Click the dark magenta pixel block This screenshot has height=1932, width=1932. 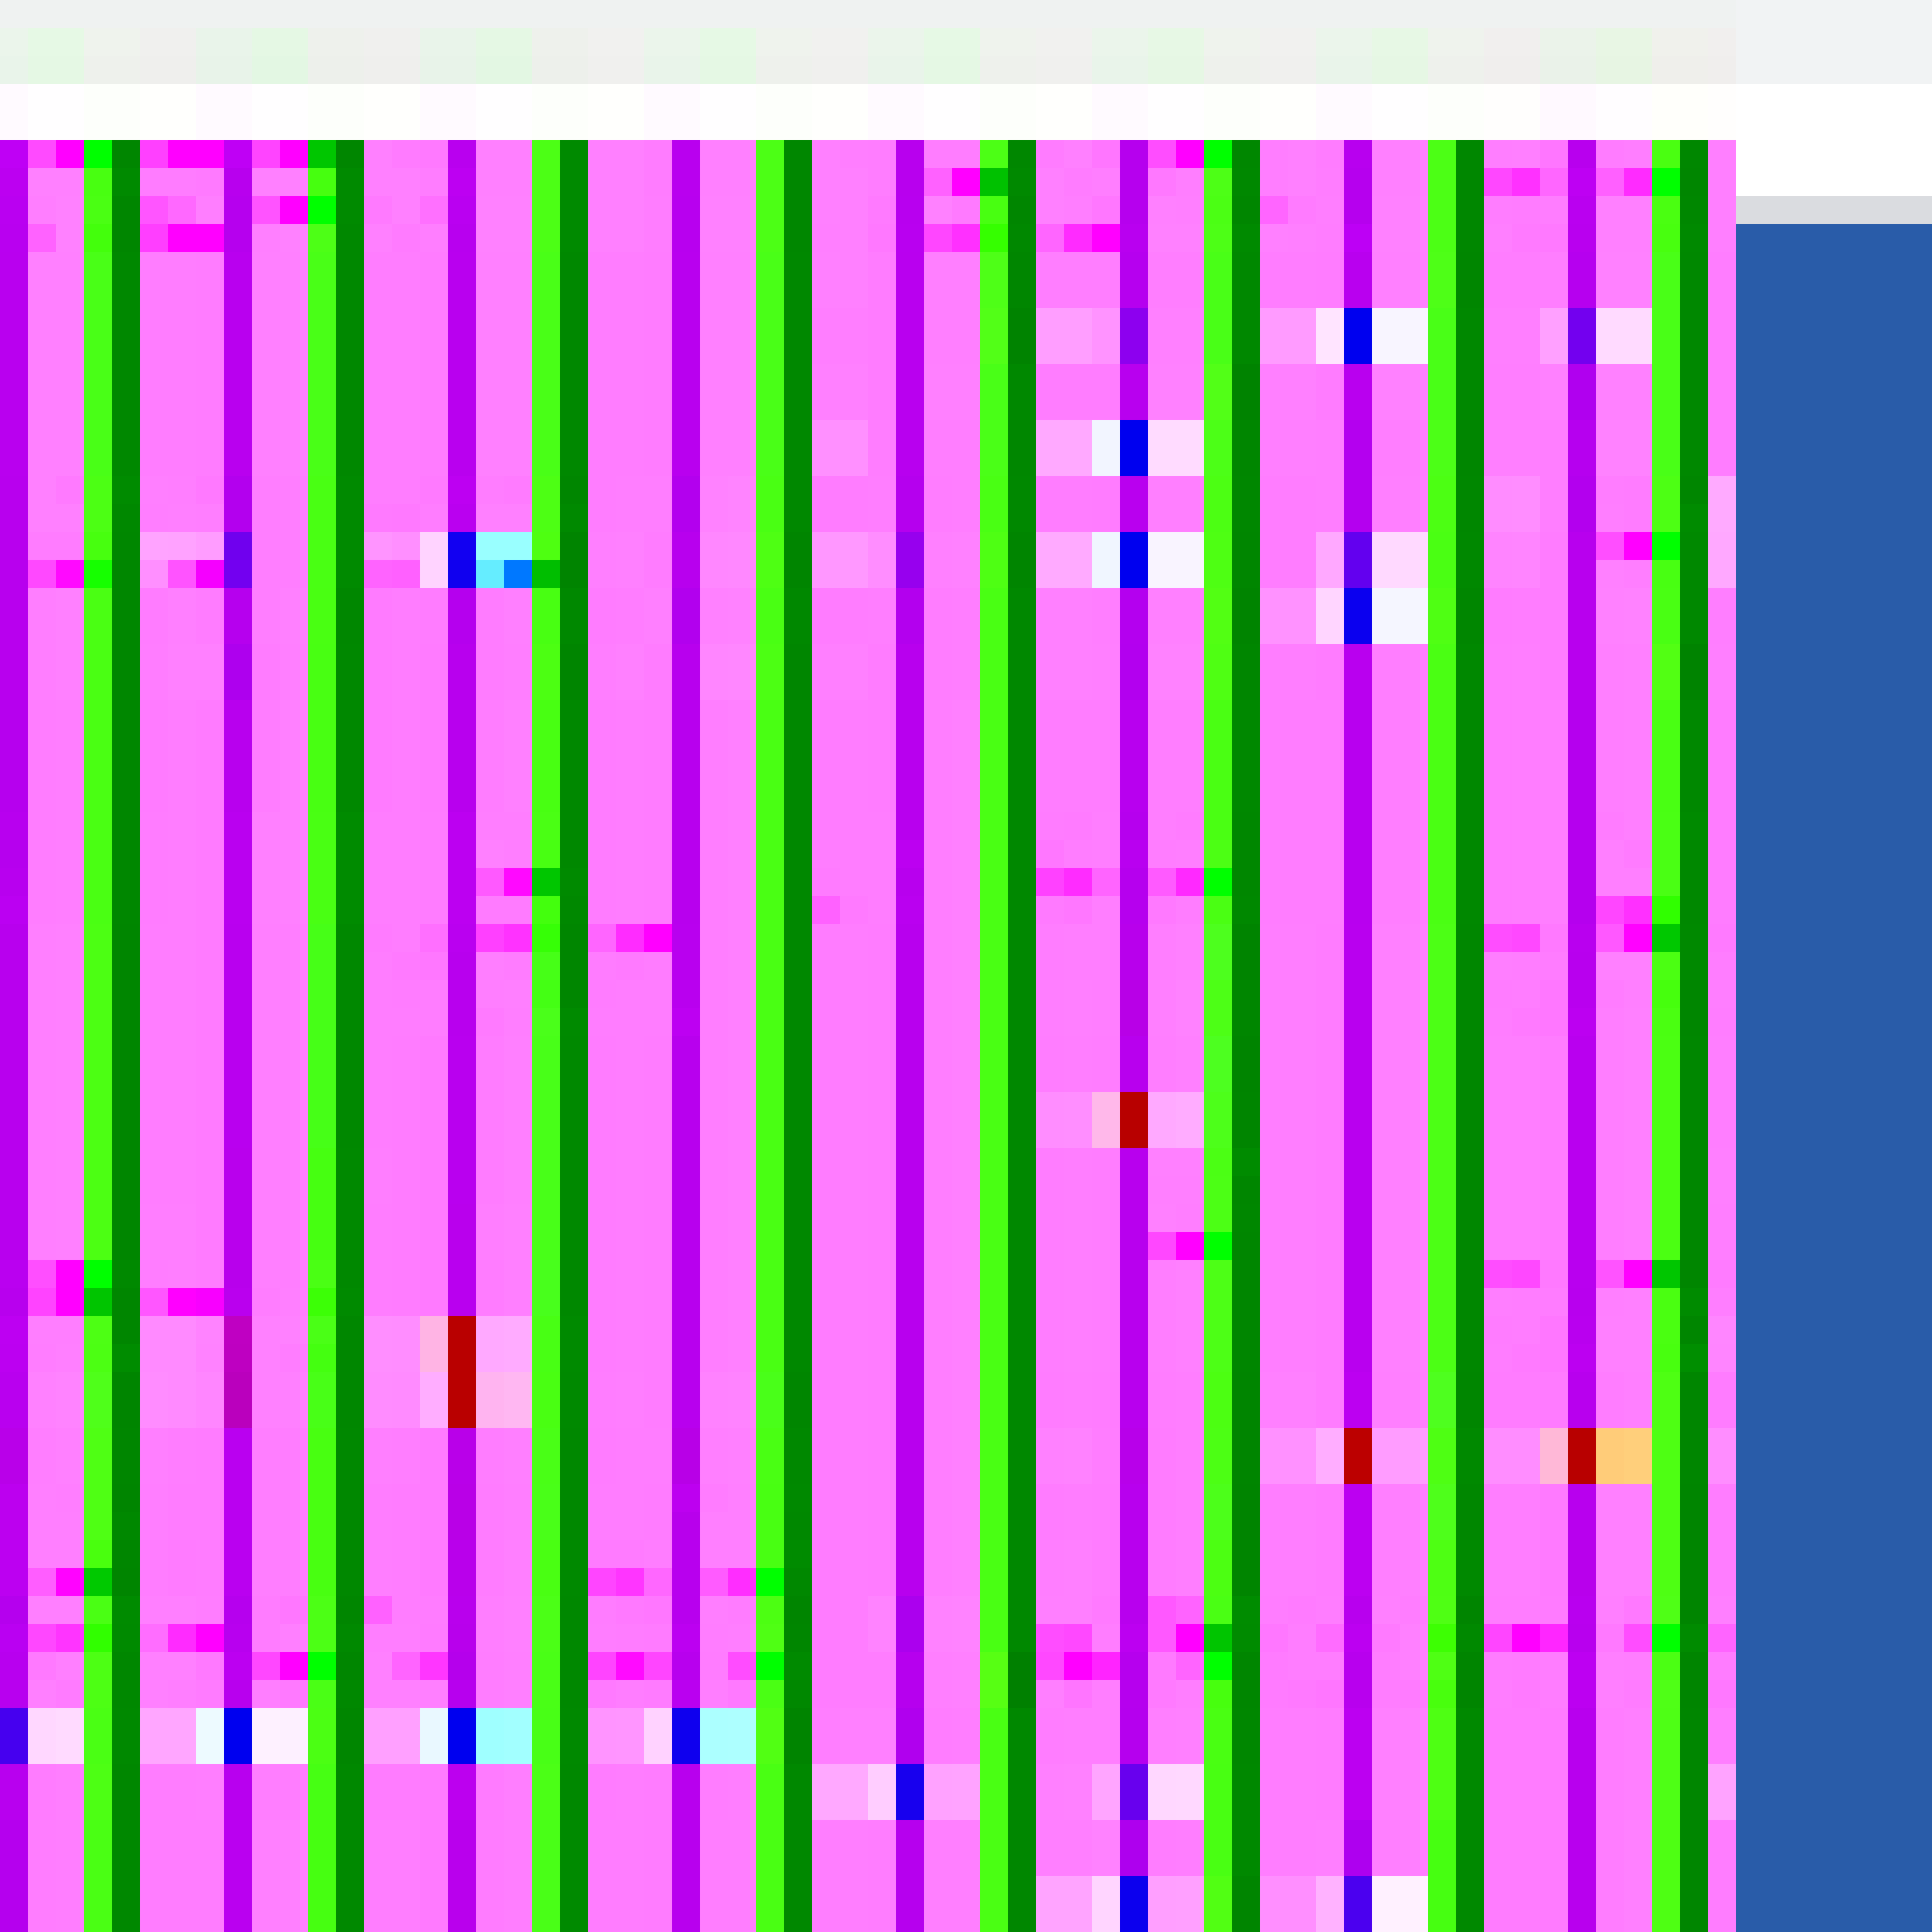237,1371
